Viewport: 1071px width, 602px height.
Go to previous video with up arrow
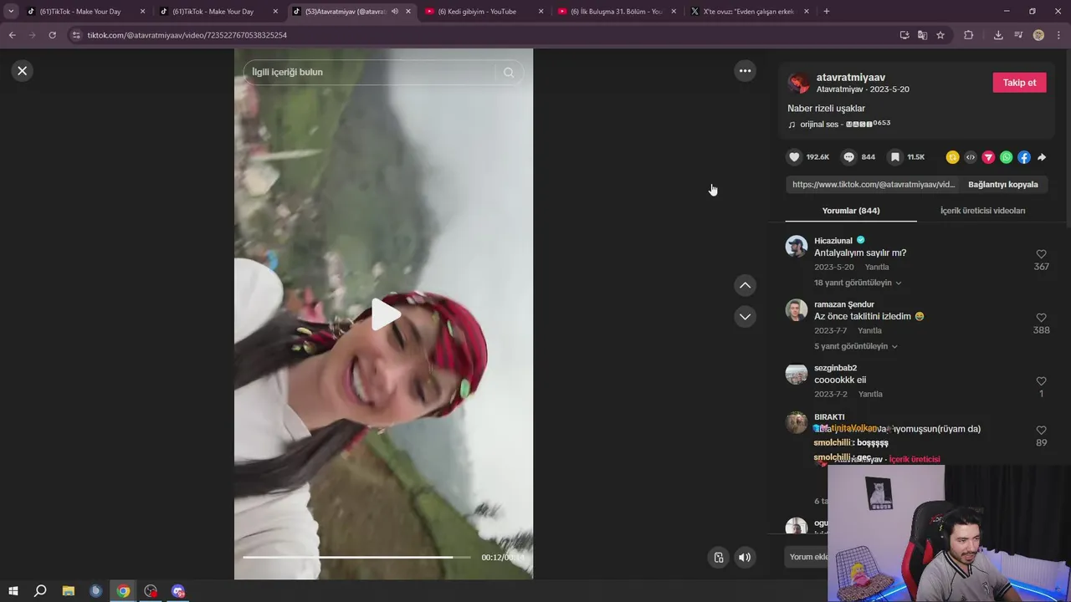click(745, 285)
